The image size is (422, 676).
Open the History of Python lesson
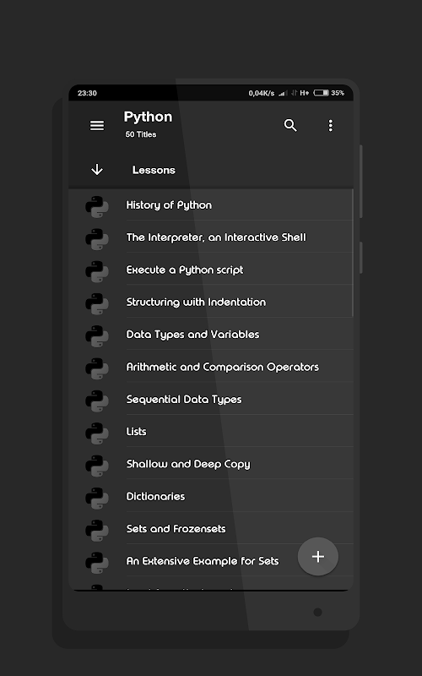pos(211,204)
